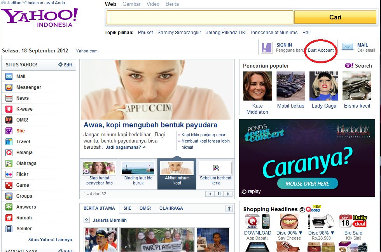
Task: Click the up-arrow button in Berita Utama panel
Action: pyautogui.click(x=229, y=208)
